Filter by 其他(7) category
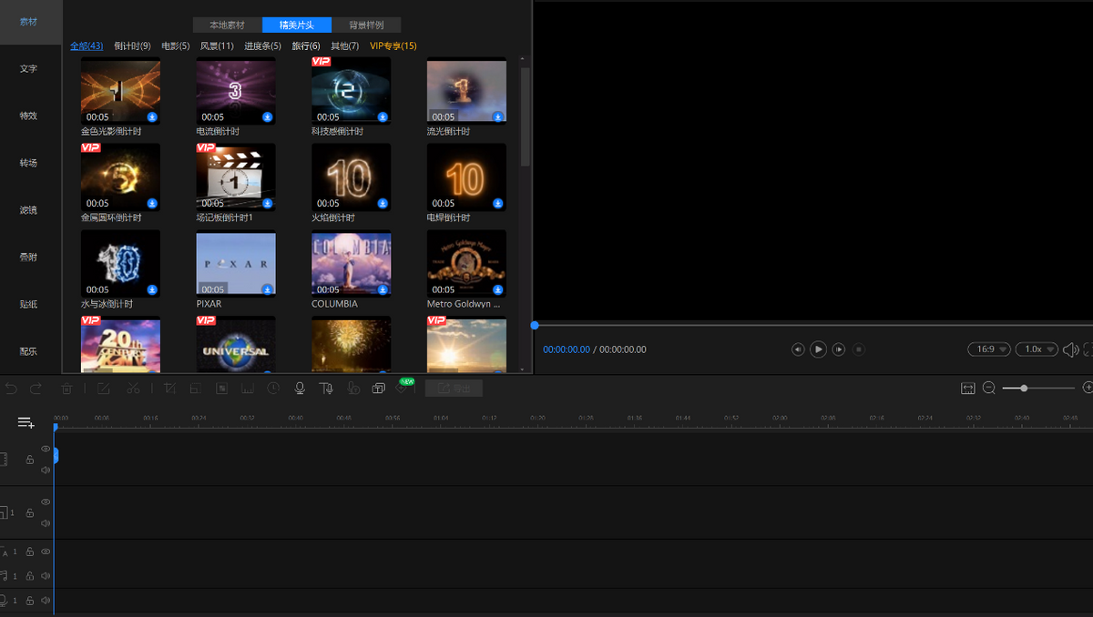This screenshot has height=617, width=1093. pos(345,46)
